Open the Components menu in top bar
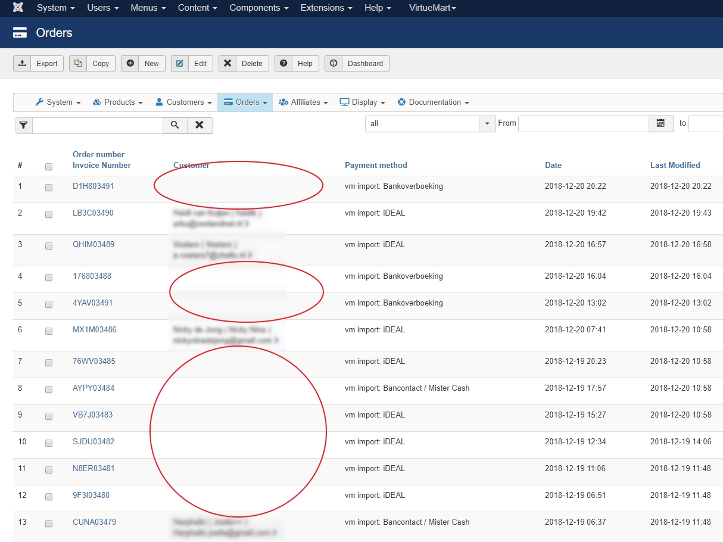Viewport: 723px width, 542px height. [258, 8]
